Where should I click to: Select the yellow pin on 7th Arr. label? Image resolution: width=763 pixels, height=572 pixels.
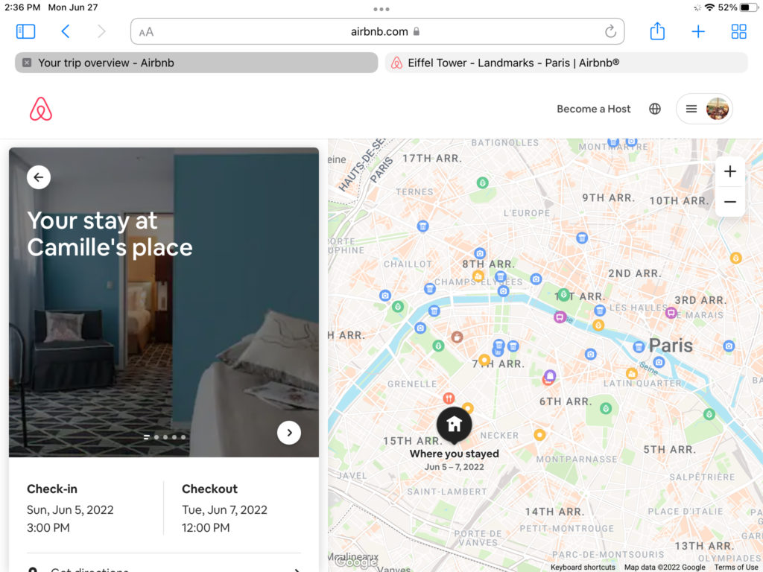[x=484, y=360]
